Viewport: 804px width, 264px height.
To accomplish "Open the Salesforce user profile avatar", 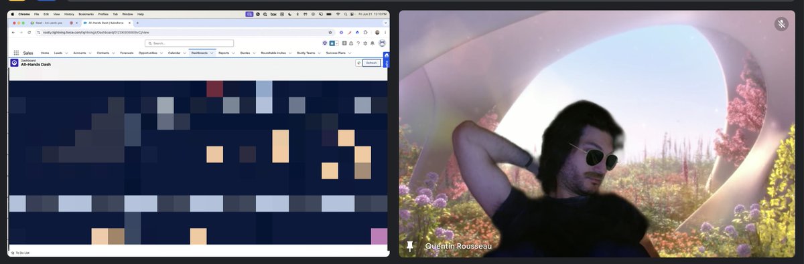I will coord(382,43).
